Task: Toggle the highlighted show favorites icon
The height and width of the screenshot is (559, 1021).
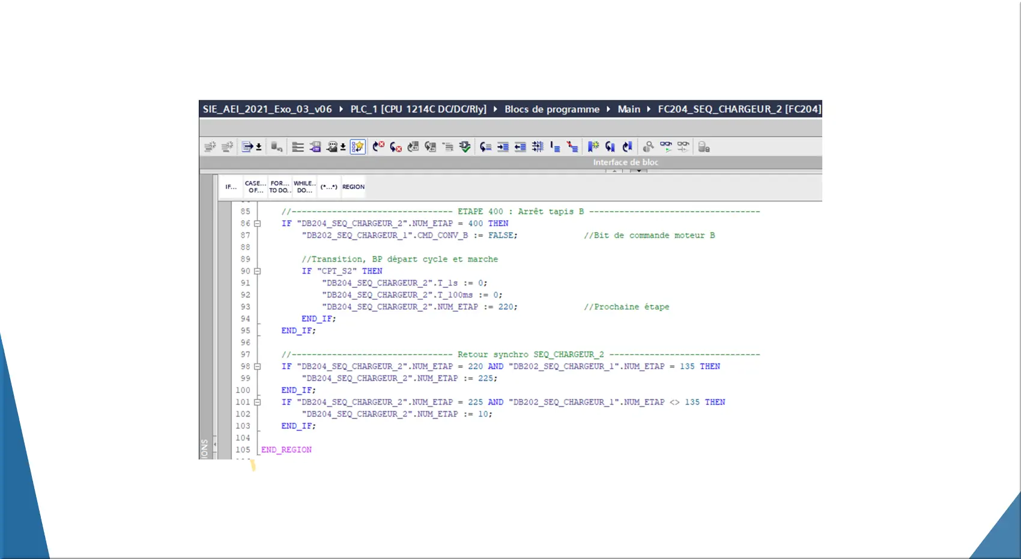Action: [358, 146]
